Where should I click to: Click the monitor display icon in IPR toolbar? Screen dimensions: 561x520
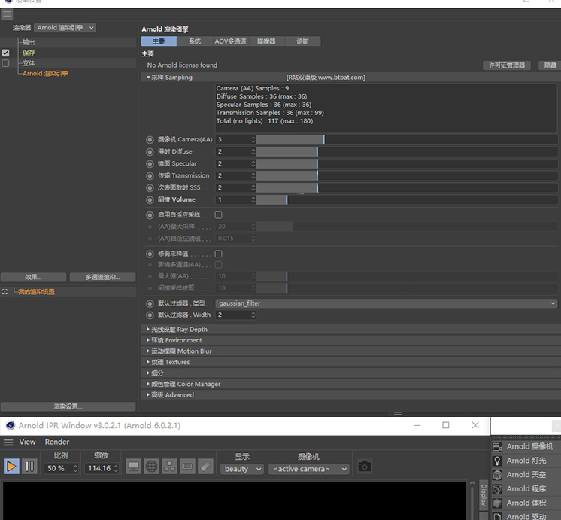(134, 467)
